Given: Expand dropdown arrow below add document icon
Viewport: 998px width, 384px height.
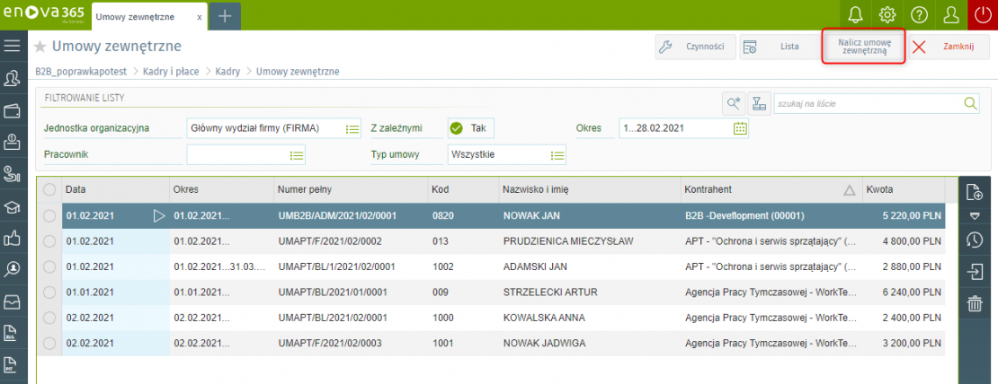Looking at the screenshot, I should pyautogui.click(x=975, y=215).
